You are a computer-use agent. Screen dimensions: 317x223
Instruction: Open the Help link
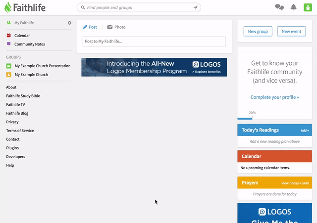click(x=10, y=165)
